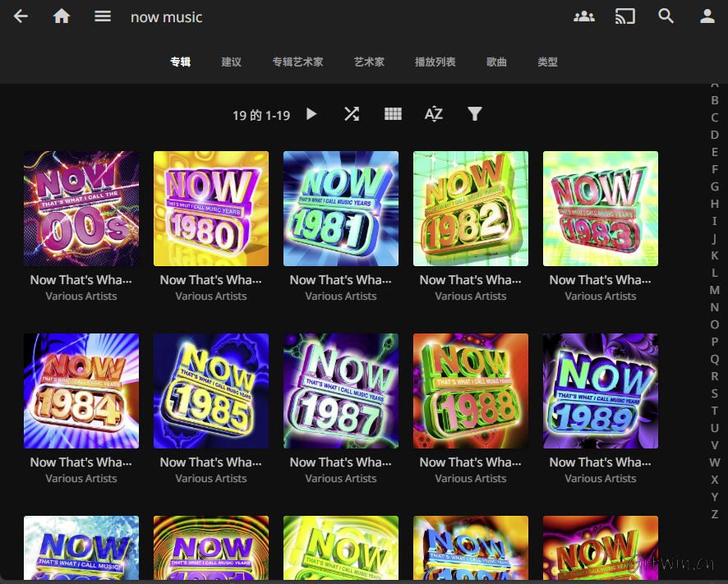Jump to letter G in alphabet picker
Image resolution: width=728 pixels, height=584 pixels.
click(x=715, y=186)
